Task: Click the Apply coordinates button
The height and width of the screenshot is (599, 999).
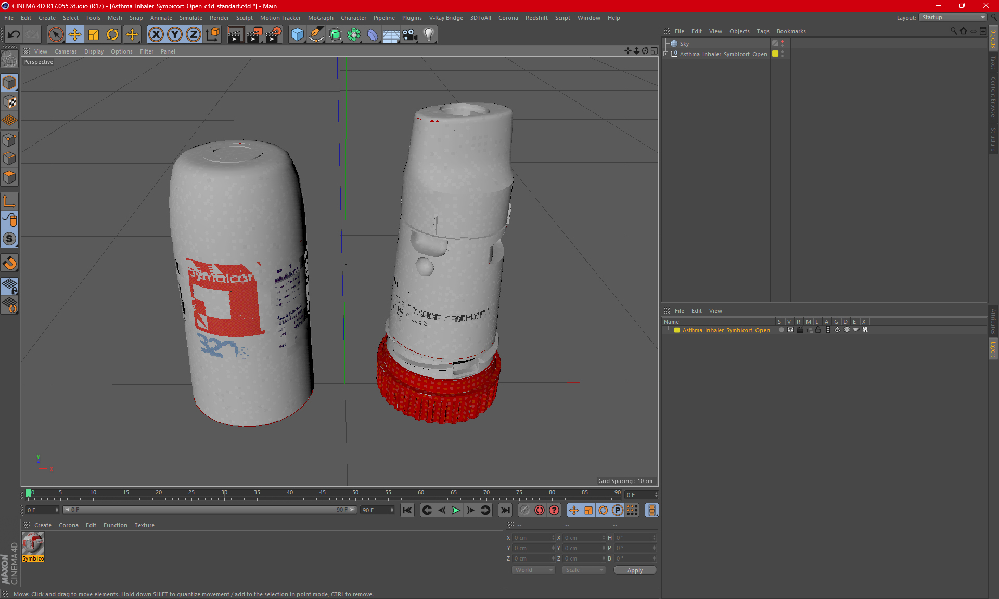Action: pyautogui.click(x=635, y=570)
